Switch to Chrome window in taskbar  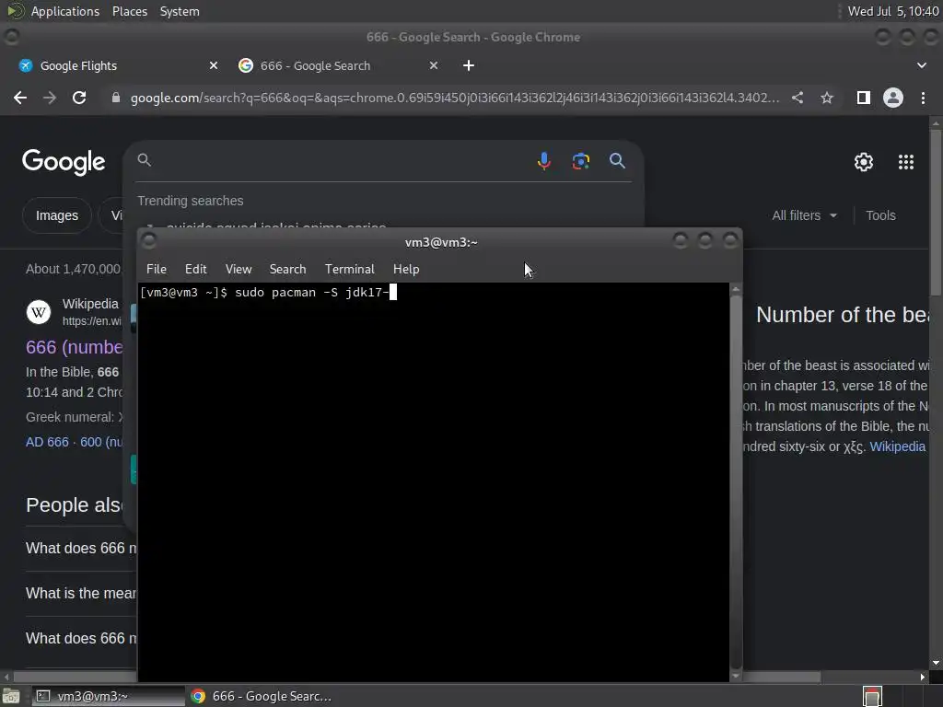262,696
